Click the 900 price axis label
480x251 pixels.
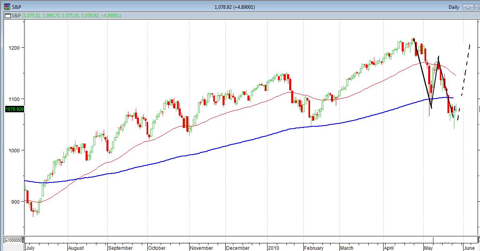pyautogui.click(x=15, y=202)
